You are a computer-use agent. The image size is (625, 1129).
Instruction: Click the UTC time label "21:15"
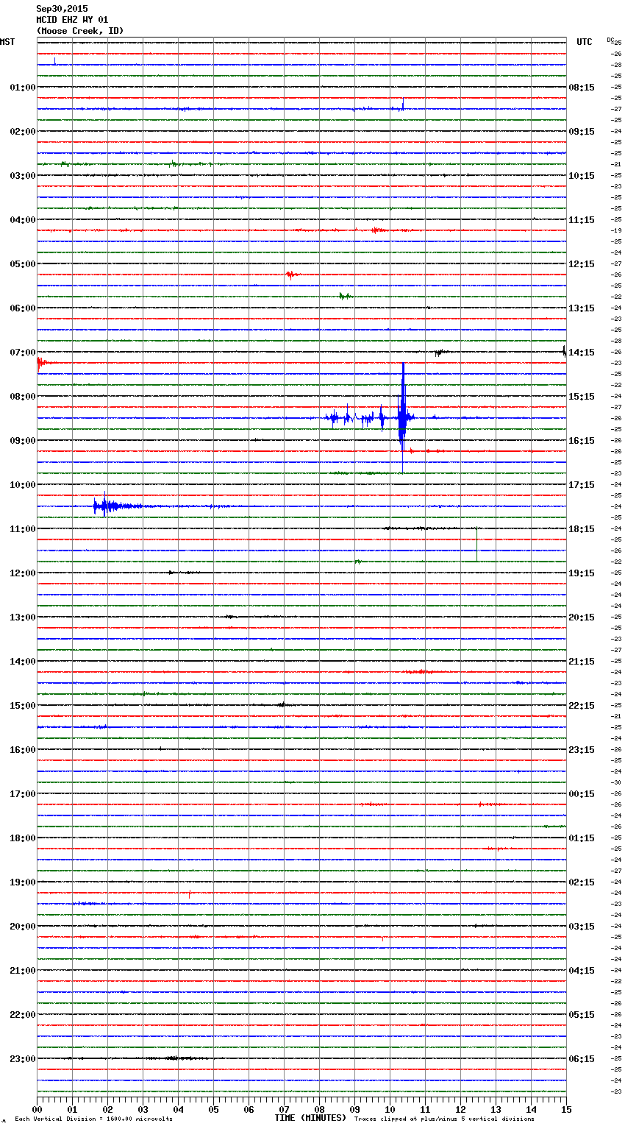582,662
